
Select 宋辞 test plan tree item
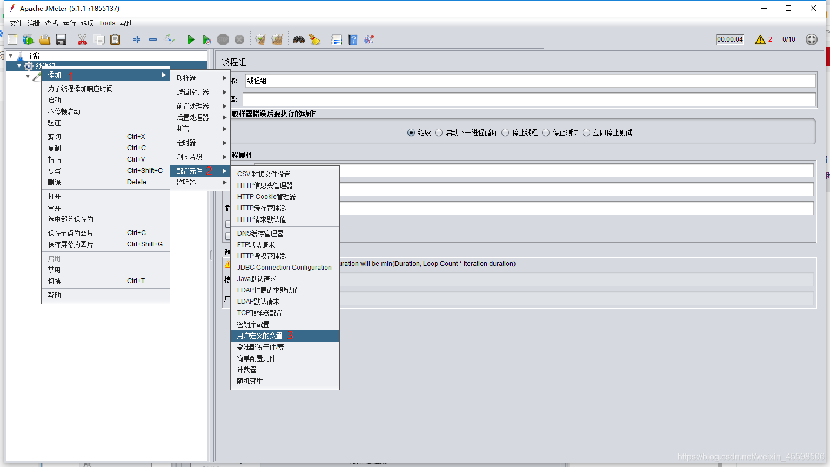tap(34, 56)
